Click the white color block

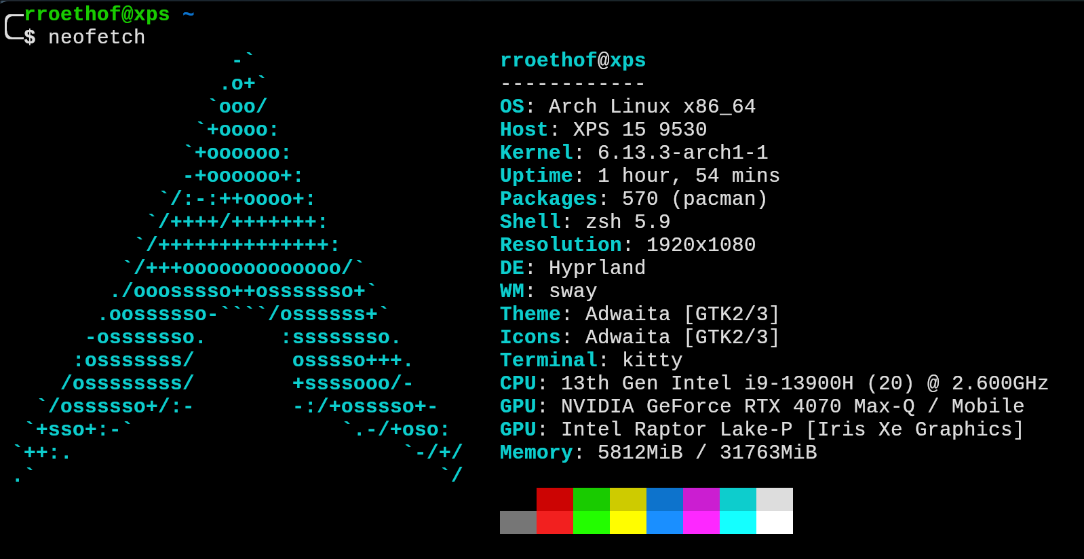[775, 522]
